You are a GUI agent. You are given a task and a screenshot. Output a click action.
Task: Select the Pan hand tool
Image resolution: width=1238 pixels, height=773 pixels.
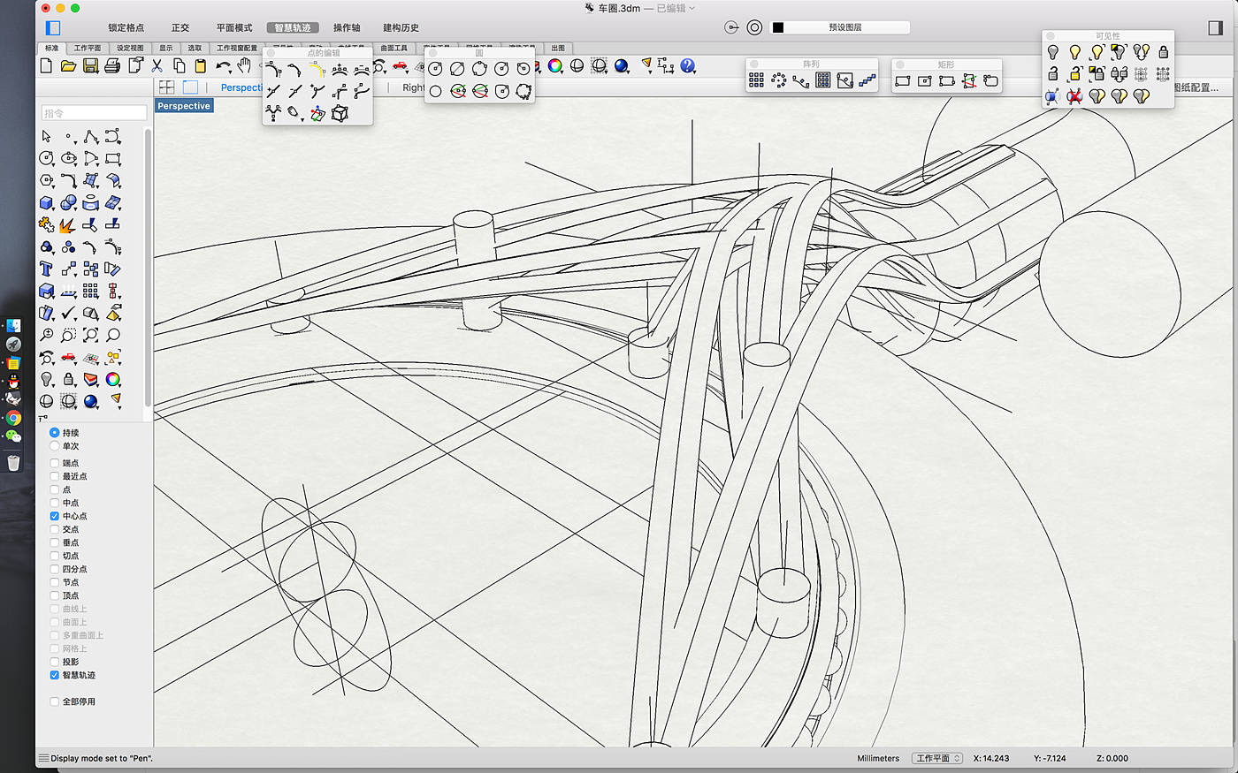[244, 66]
